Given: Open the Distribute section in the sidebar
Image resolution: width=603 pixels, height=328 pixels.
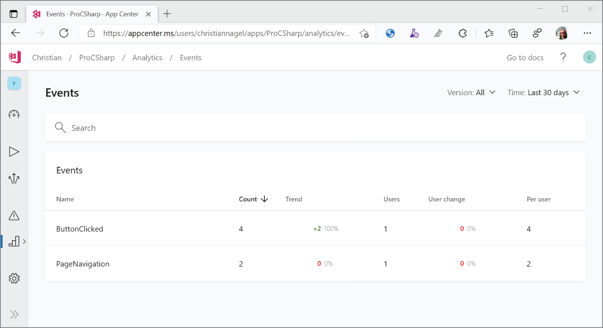Looking at the screenshot, I should point(14,178).
